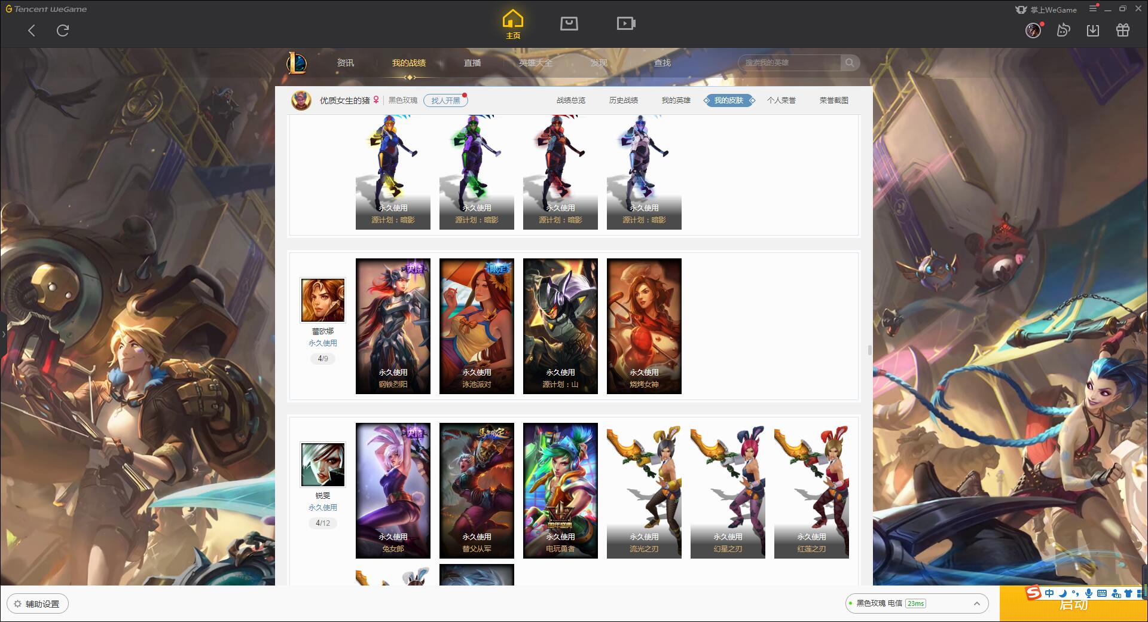Click the Sogou input S logo
Viewport: 1148px width, 622px height.
[x=1033, y=593]
